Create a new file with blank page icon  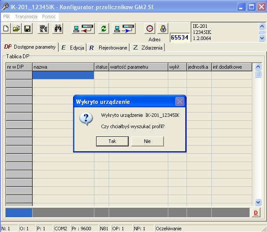(x=6, y=28)
